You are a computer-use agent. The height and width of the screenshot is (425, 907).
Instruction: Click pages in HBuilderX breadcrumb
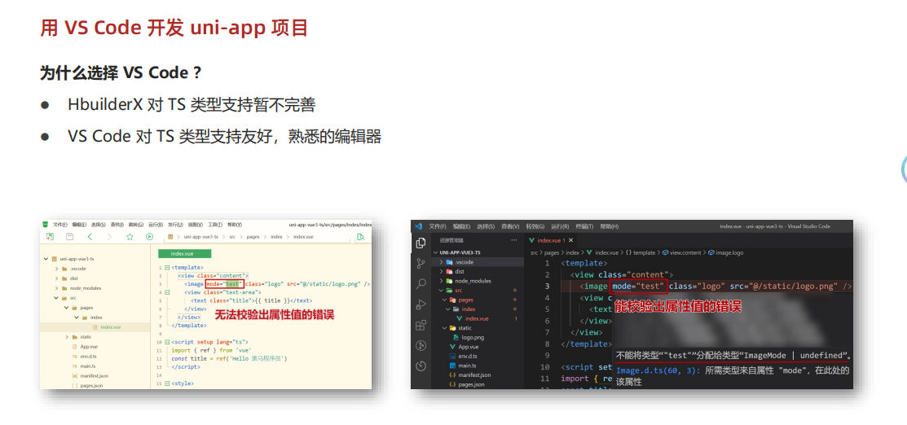[x=253, y=236]
